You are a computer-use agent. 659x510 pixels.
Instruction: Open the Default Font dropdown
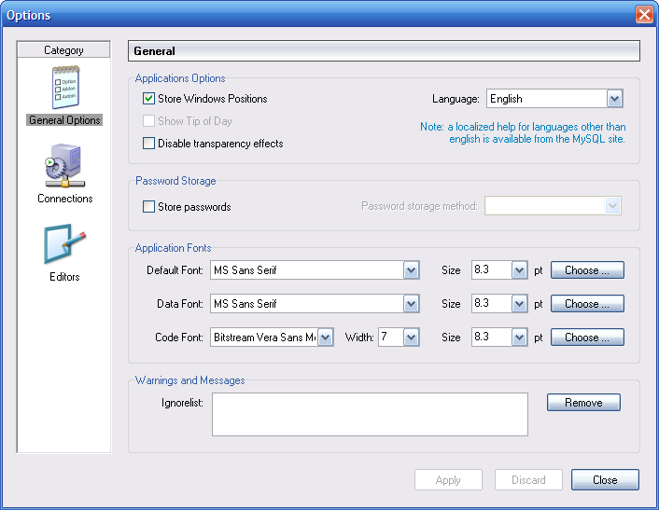coord(411,270)
